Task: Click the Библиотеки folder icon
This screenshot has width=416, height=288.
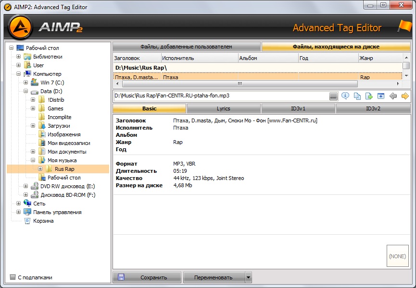Action: coord(27,57)
